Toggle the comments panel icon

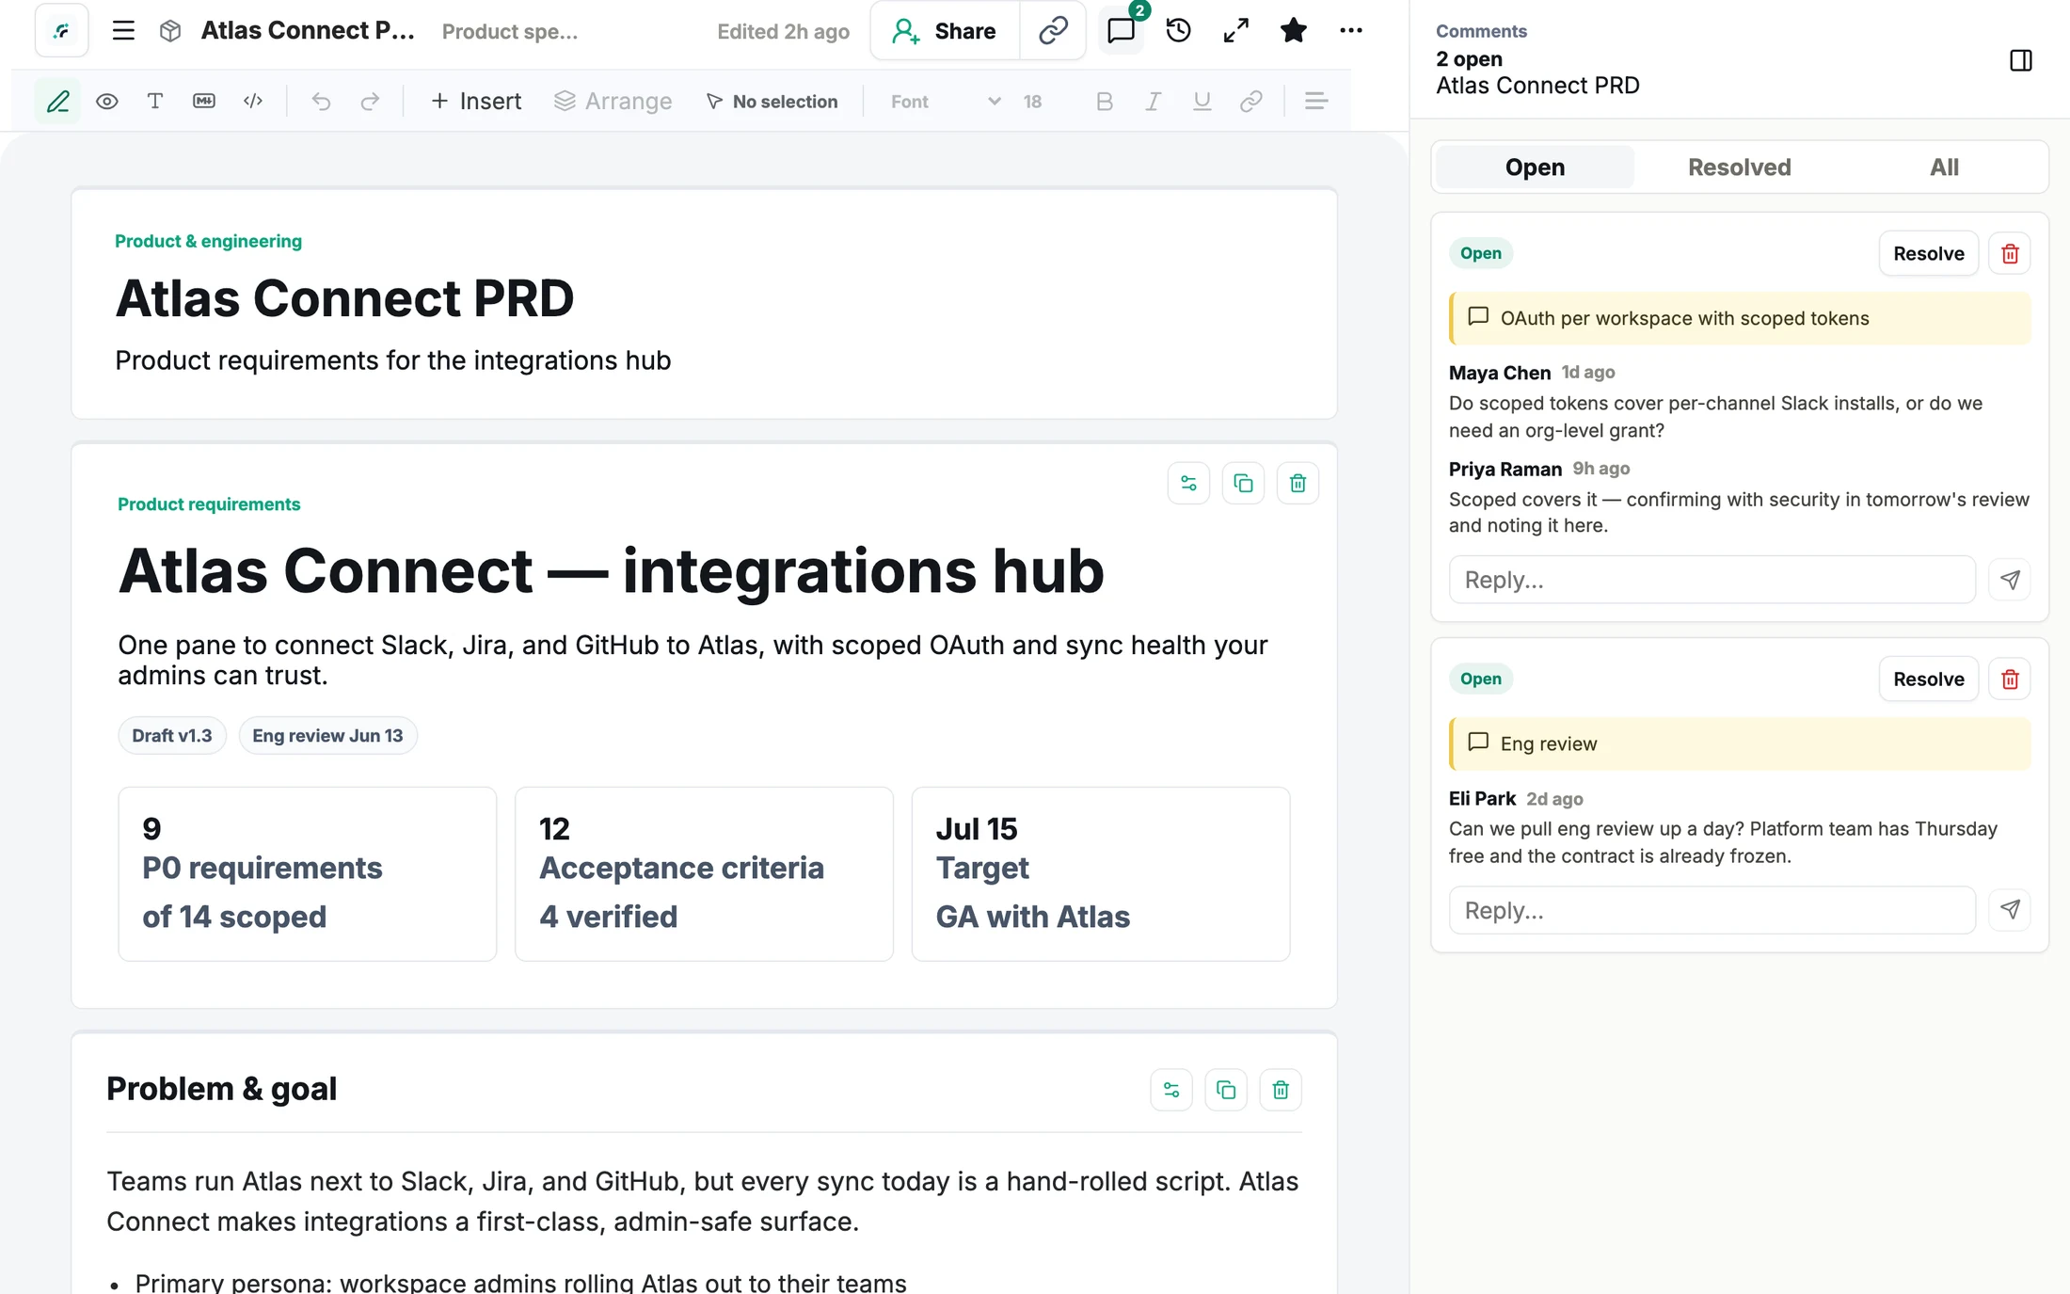1122,31
